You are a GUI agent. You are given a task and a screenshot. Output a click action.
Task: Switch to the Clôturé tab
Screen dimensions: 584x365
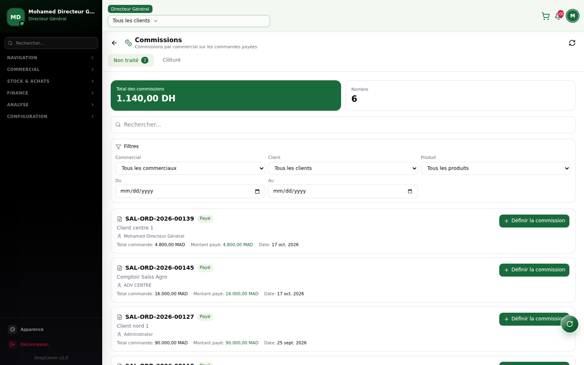pos(172,60)
